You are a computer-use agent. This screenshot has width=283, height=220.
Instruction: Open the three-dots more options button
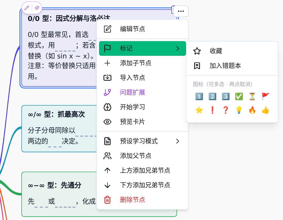[181, 11]
